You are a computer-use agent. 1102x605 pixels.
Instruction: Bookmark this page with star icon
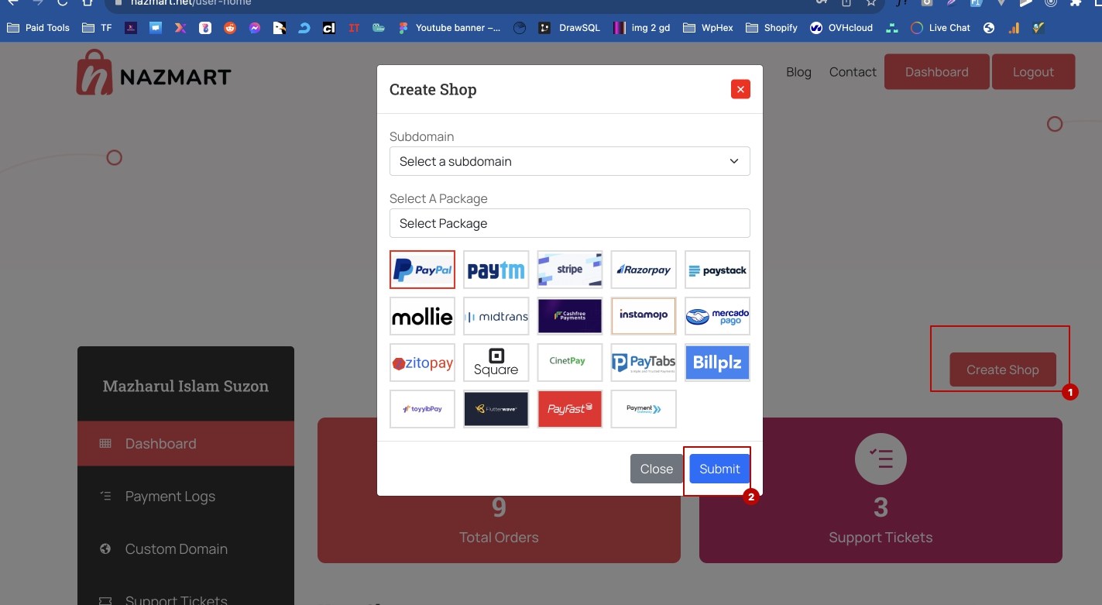click(x=871, y=3)
